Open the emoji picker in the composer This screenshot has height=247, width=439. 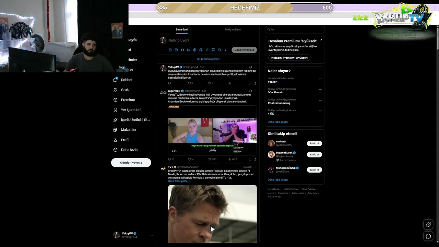195,50
